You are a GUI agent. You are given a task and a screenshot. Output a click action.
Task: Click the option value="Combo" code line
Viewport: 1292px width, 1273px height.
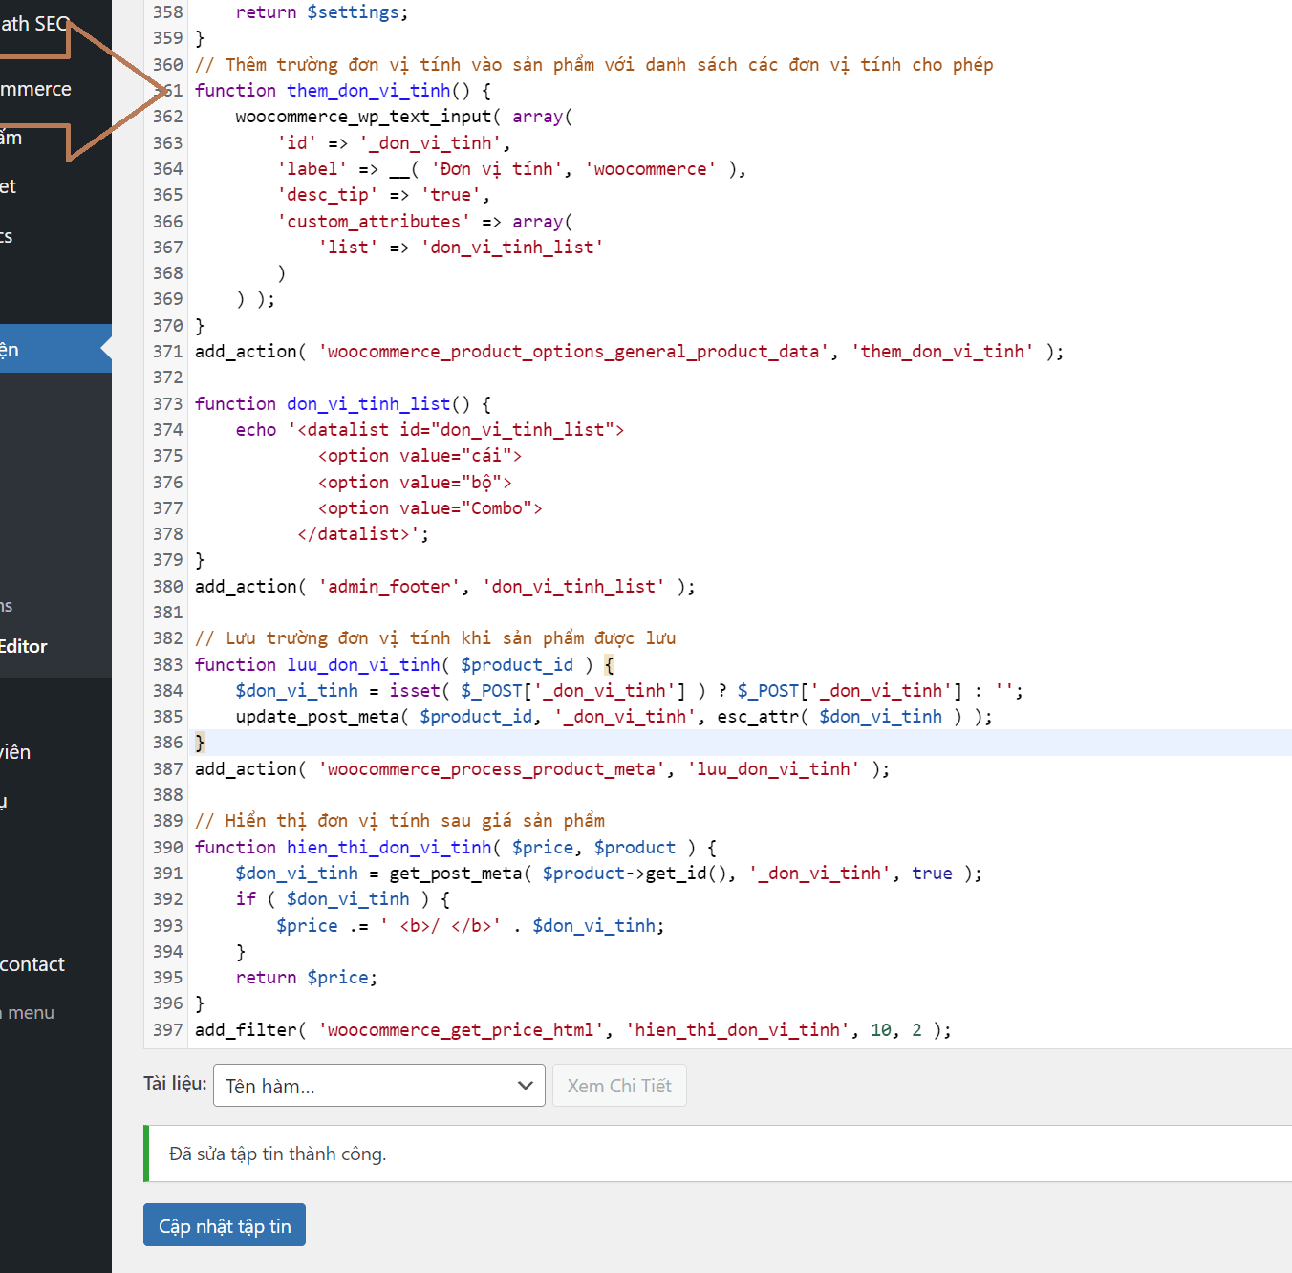pos(430,507)
